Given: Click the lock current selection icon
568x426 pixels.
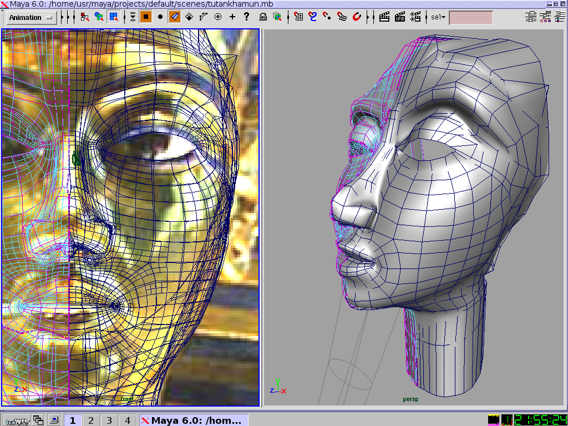Looking at the screenshot, I should 263,17.
